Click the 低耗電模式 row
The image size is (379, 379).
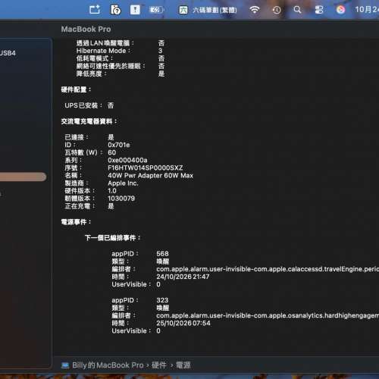(121, 58)
